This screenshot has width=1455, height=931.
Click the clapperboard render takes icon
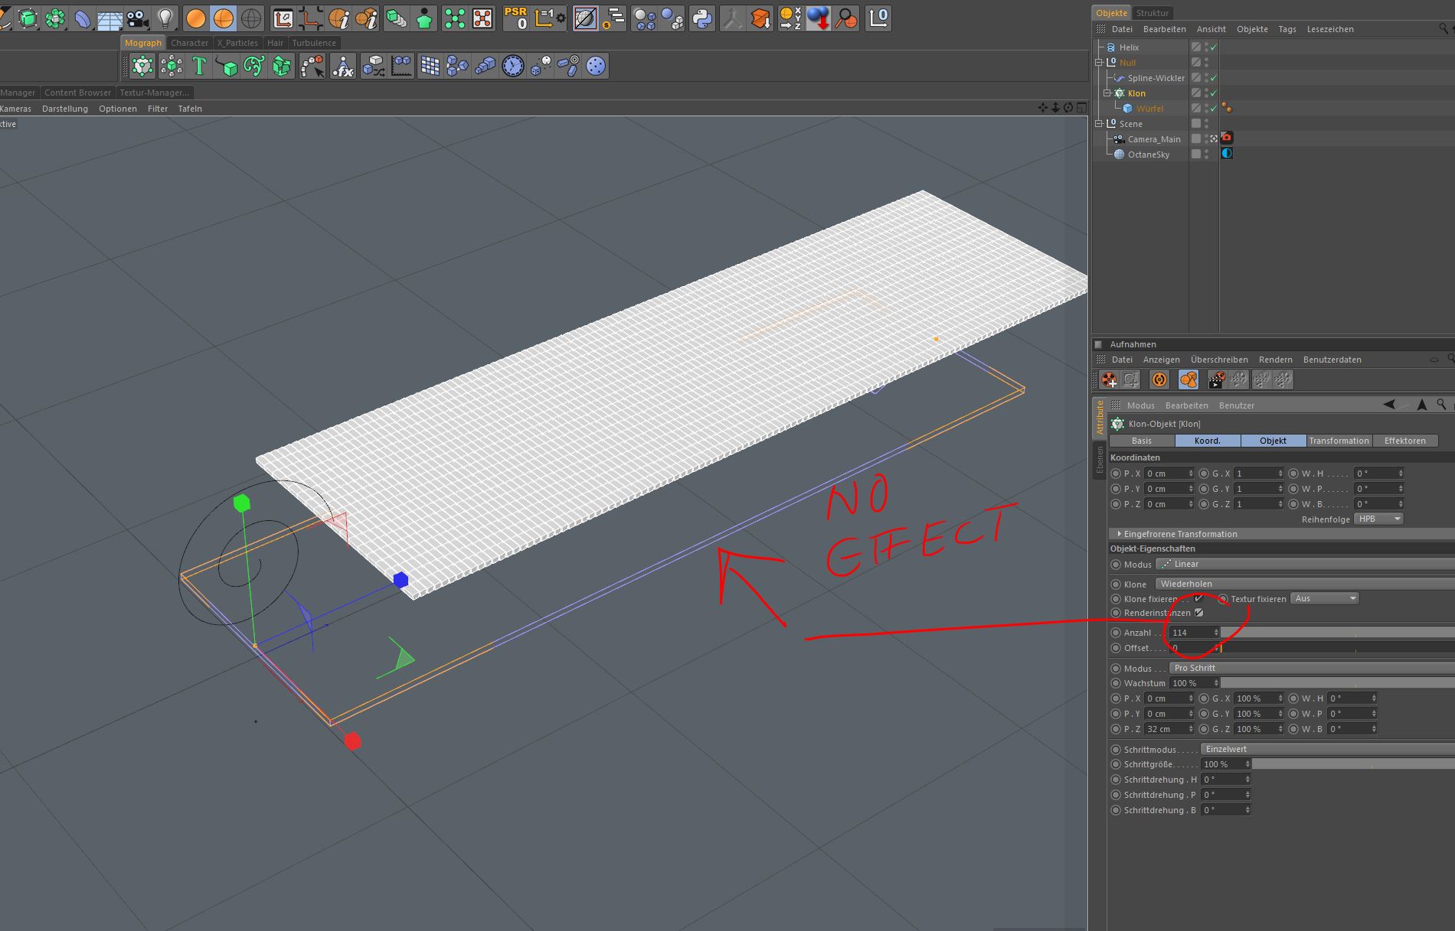(x=1216, y=379)
